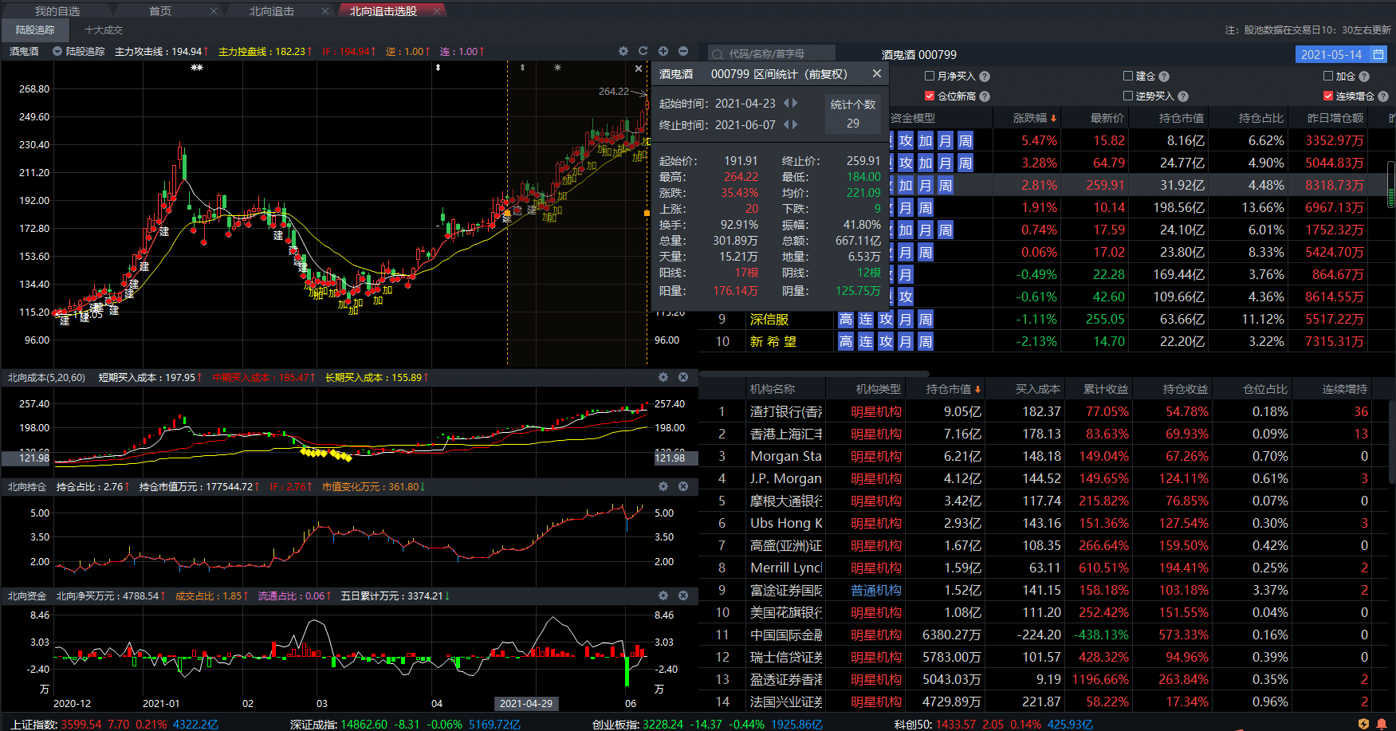
Task: Click help icon next to 加仓
Action: [1364, 77]
